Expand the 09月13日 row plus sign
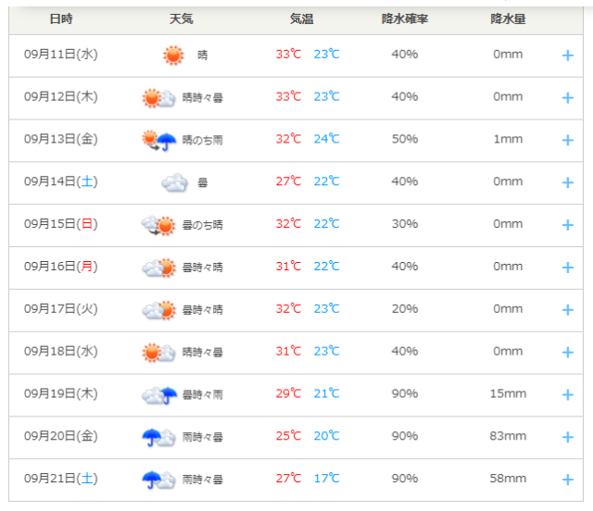The height and width of the screenshot is (511, 593). pos(568,140)
